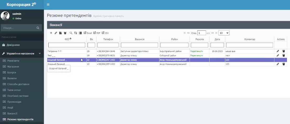Open Резюме претендентів sidebar item
This screenshot has width=290, height=124.
pyautogui.click(x=20, y=119)
